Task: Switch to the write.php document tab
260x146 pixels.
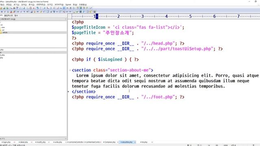Action: tap(58, 142)
